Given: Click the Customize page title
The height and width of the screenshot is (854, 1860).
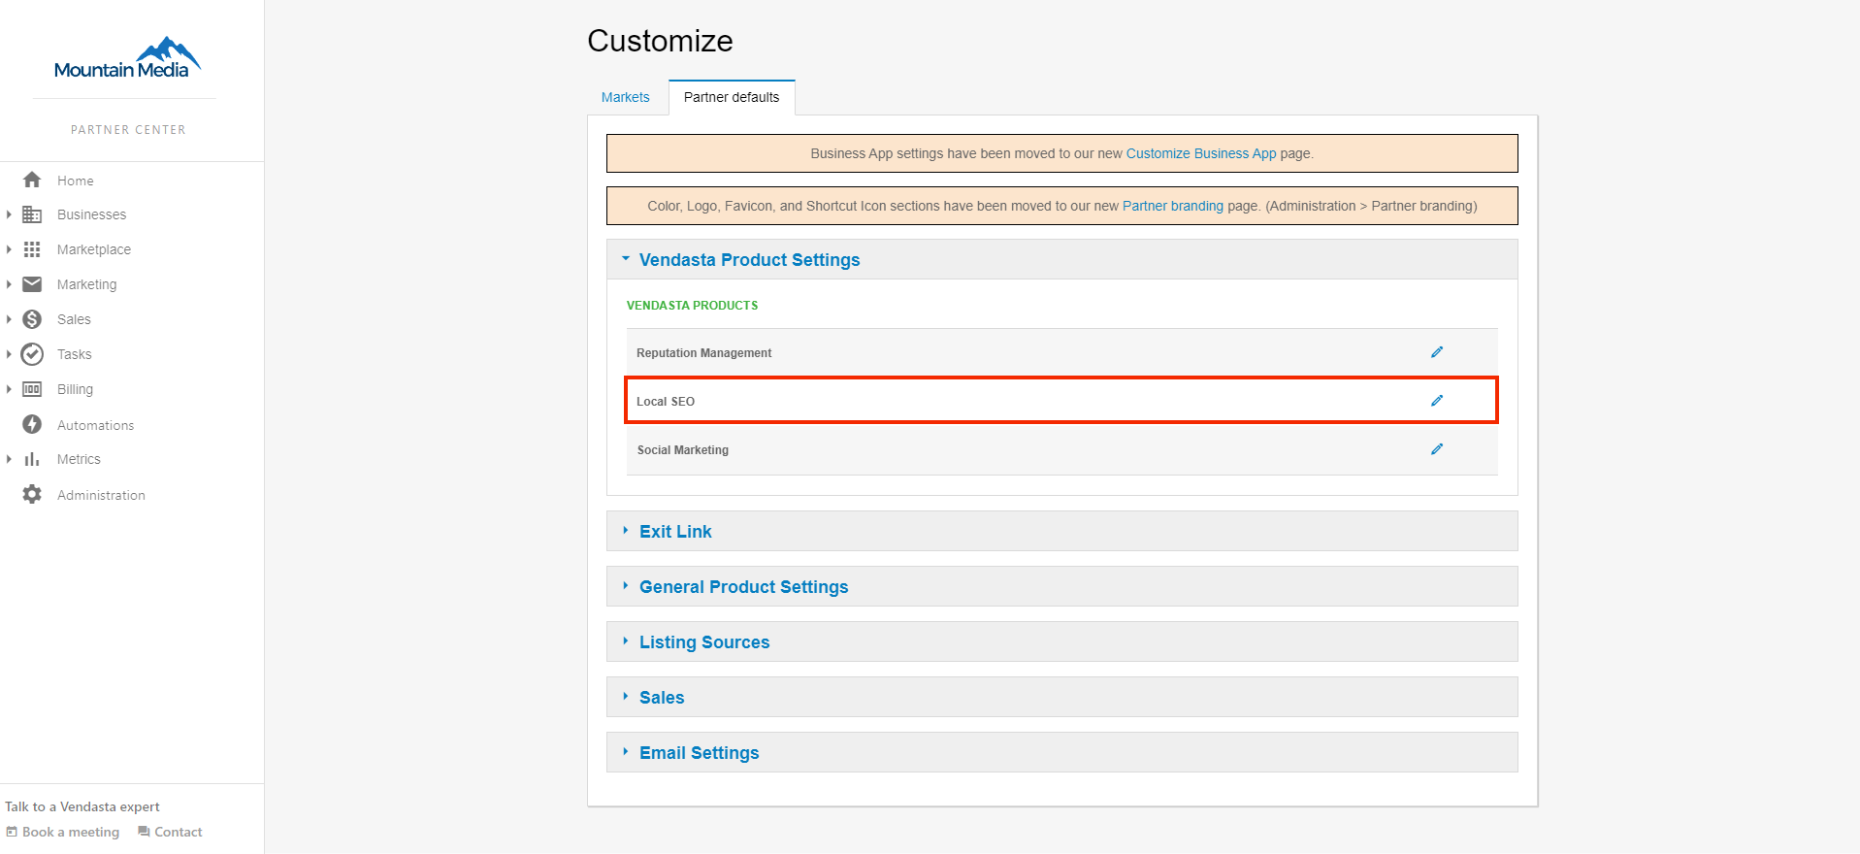Looking at the screenshot, I should point(660,41).
